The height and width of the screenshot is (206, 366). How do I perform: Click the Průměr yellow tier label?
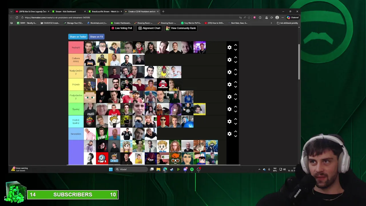click(76, 84)
